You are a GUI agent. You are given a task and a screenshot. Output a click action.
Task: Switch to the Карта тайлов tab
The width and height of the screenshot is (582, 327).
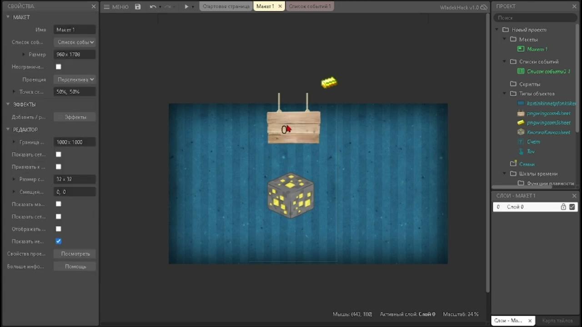point(557,321)
